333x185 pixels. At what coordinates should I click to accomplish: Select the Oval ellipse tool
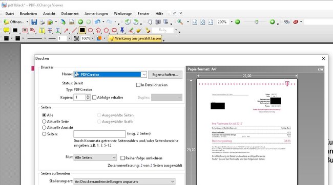tap(90, 30)
